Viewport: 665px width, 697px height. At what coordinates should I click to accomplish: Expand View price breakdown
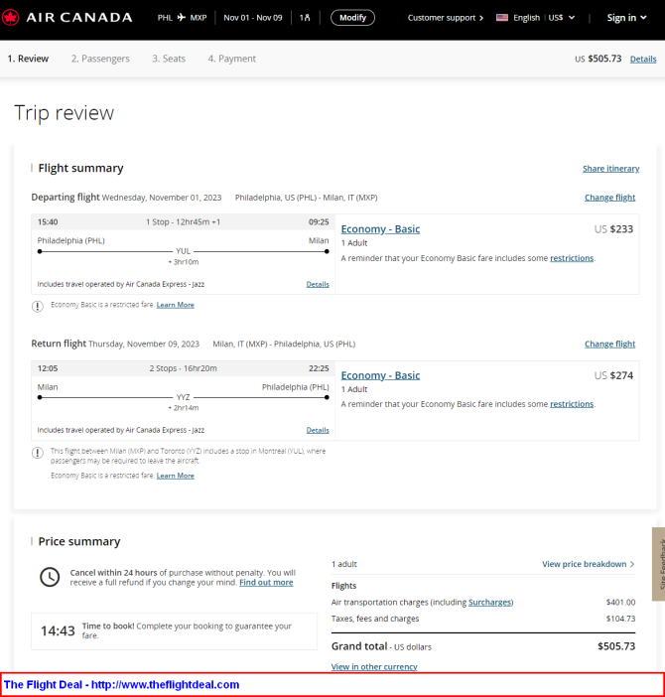[589, 564]
